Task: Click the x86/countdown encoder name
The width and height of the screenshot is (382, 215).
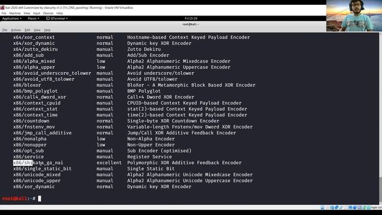Action: tap(31, 121)
